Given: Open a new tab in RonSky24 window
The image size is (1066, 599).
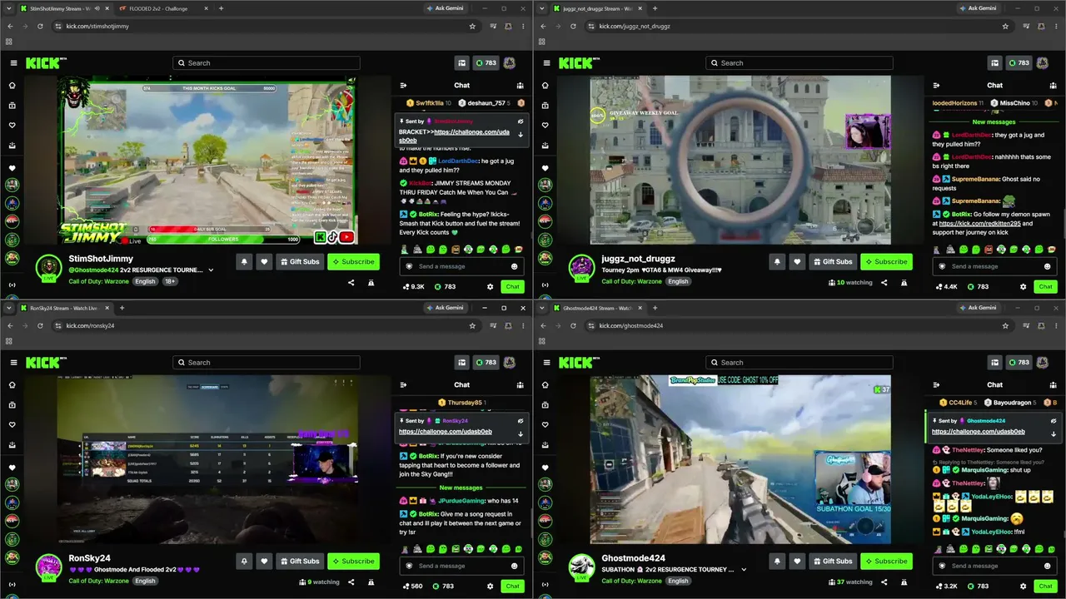Looking at the screenshot, I should tap(122, 308).
